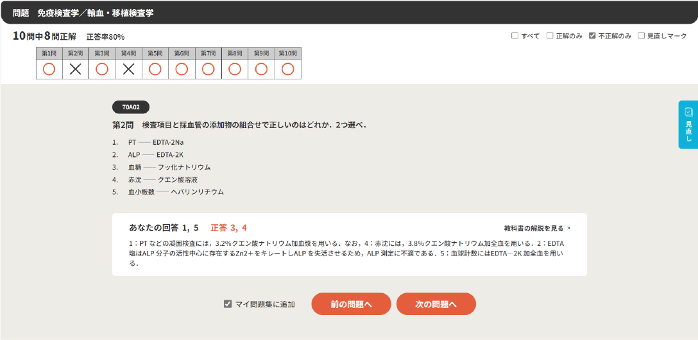698x340 pixels.
Task: Click the 見直し clipboard icon side tab
Action: 688,124
